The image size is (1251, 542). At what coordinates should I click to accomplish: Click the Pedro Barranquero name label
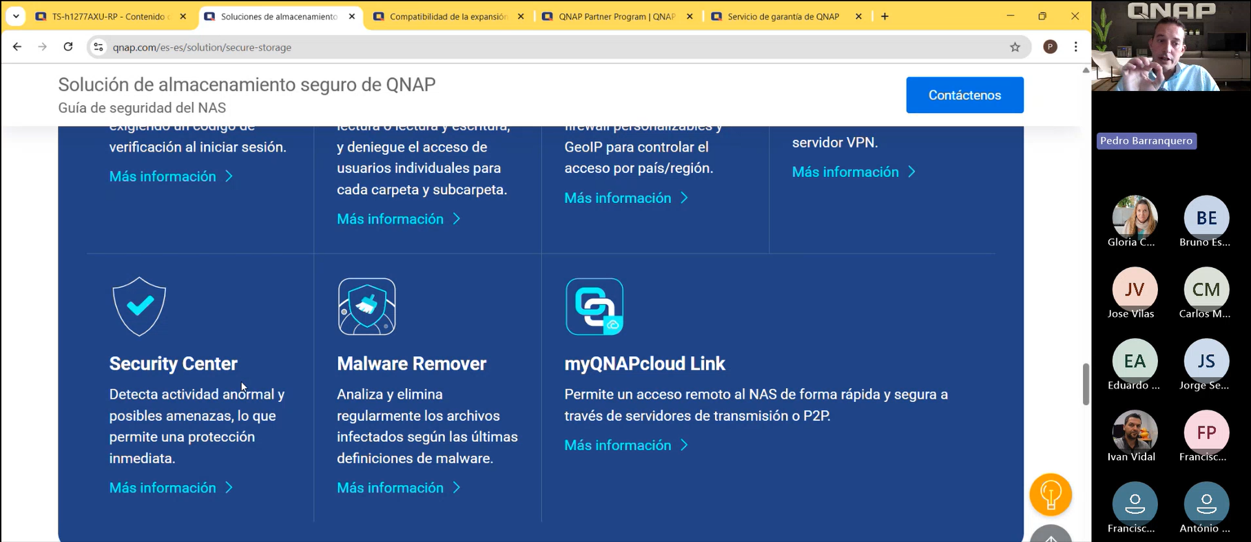tap(1146, 140)
